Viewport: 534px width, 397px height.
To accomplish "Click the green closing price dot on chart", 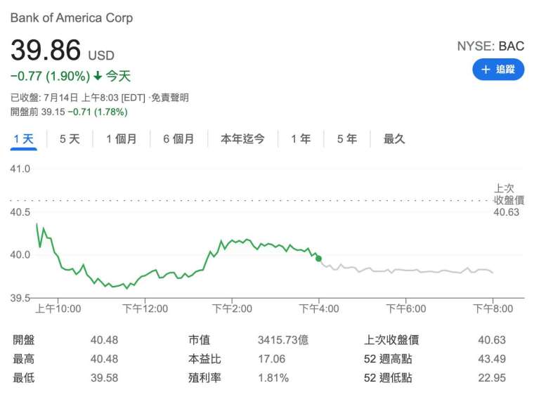I will [318, 259].
